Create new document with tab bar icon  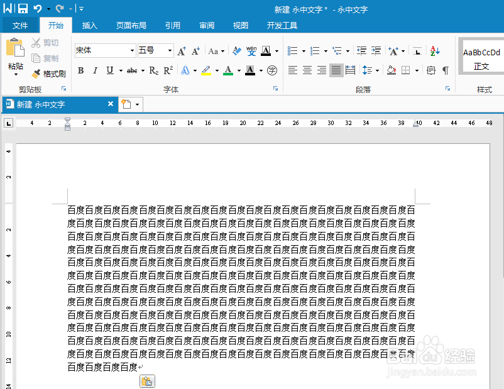tap(126, 104)
